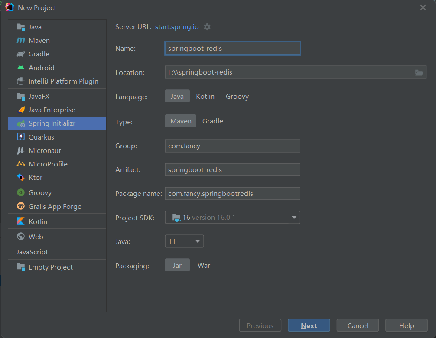Select Groovy language option
The width and height of the screenshot is (436, 338).
[x=237, y=97]
